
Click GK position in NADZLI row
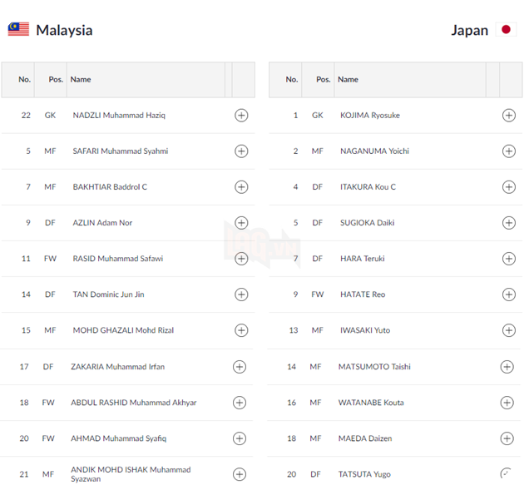click(50, 116)
